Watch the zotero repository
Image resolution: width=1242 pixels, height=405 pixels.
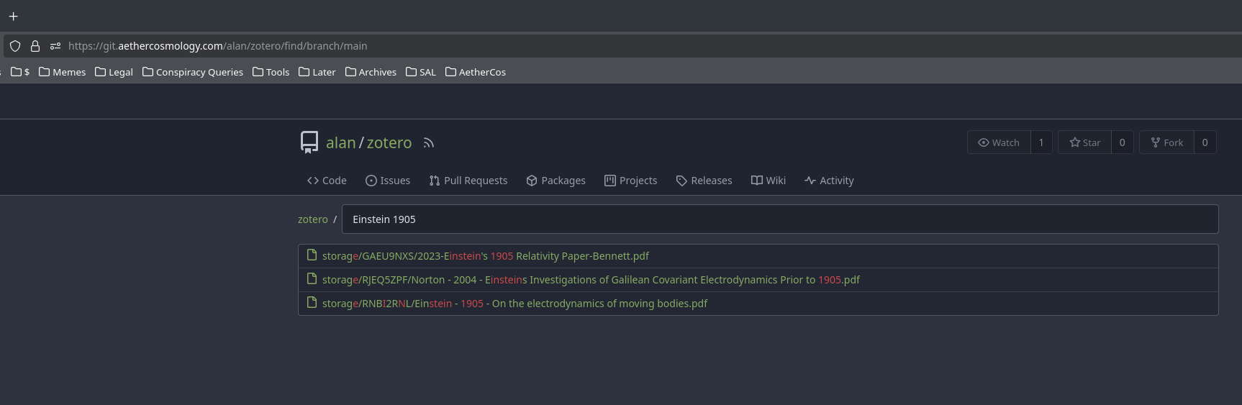tap(999, 142)
